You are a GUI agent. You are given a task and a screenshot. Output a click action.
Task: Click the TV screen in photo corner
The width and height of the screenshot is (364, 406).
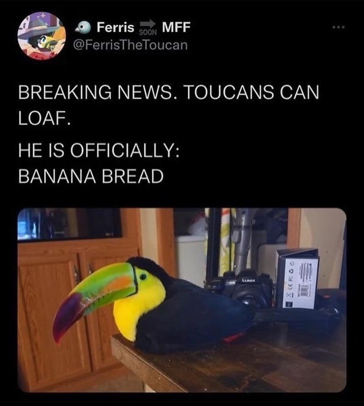pyautogui.click(x=69, y=223)
